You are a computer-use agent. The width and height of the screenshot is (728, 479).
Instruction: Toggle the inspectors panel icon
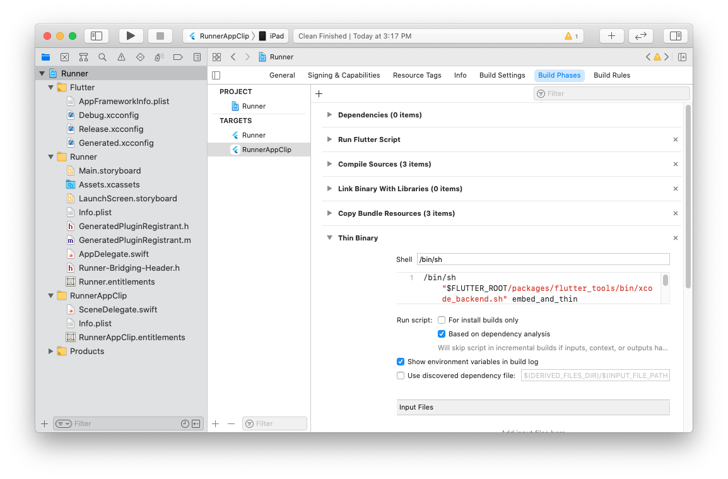pyautogui.click(x=675, y=36)
